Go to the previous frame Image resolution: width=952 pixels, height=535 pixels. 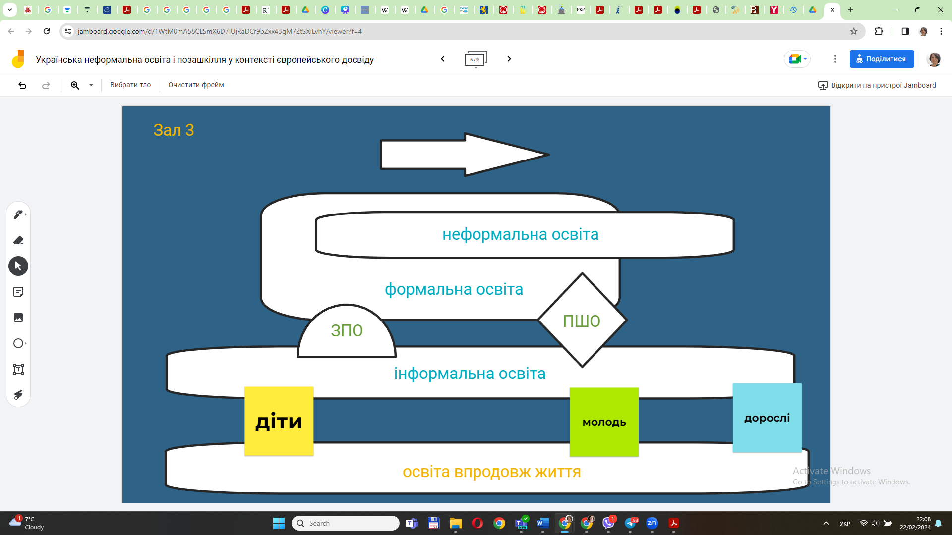click(x=443, y=59)
